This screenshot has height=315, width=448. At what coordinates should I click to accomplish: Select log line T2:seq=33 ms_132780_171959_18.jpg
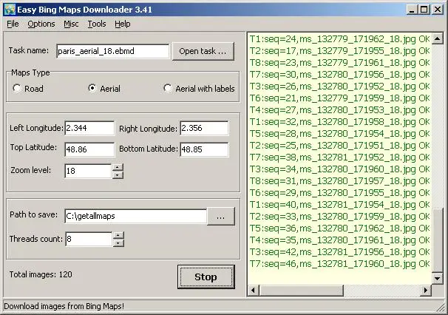340,217
